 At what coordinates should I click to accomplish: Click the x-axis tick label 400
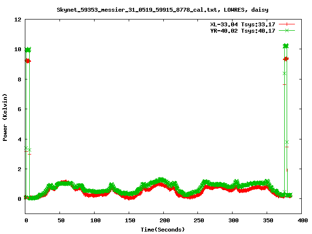click(302, 220)
